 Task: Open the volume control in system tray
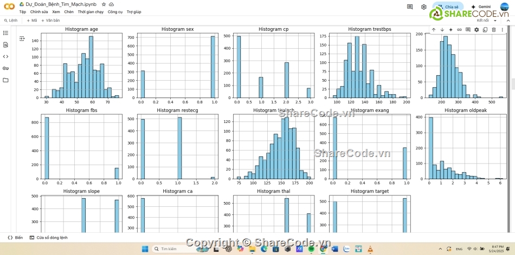(x=474, y=249)
